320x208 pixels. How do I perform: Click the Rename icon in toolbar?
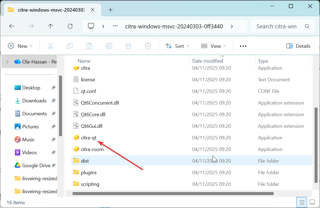pos(109,46)
